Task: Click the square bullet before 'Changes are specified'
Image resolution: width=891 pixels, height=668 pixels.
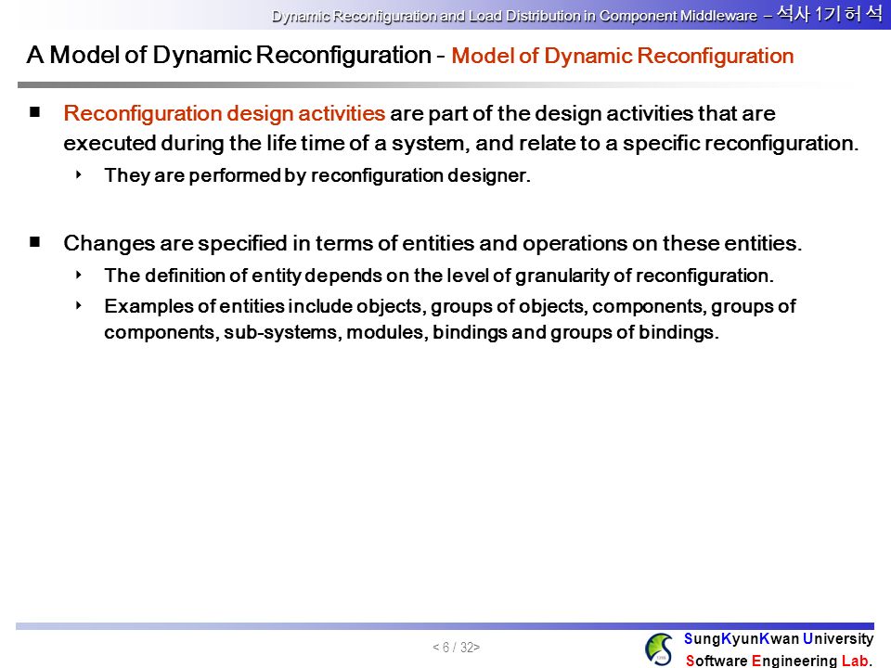Action: point(35,242)
